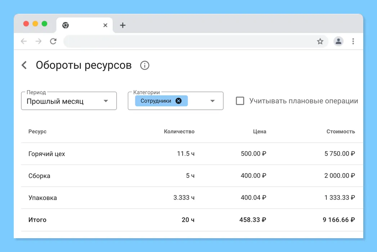Sort by the Ресурс column header
The width and height of the screenshot is (377, 252).
37,131
